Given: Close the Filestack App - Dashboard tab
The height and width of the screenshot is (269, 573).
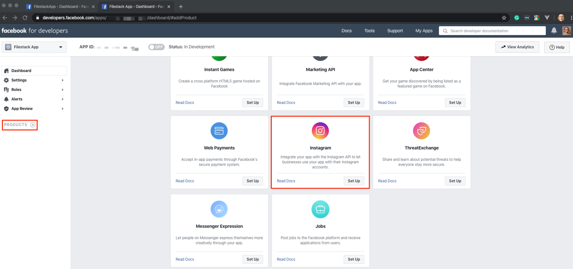Looking at the screenshot, I should point(169,6).
